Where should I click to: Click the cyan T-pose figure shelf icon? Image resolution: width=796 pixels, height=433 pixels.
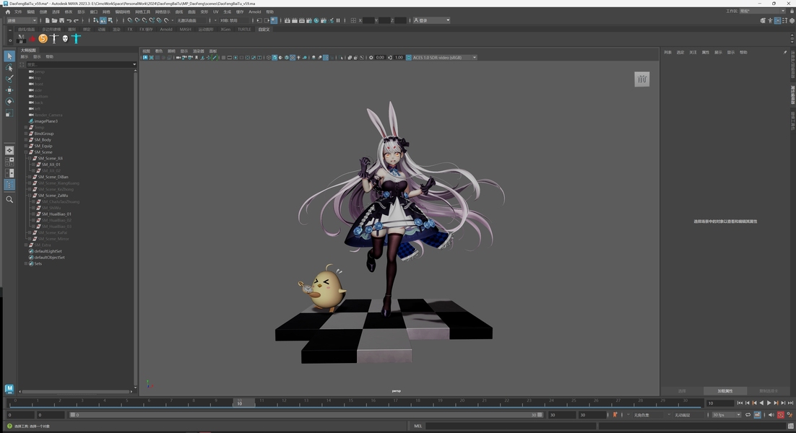coord(76,38)
